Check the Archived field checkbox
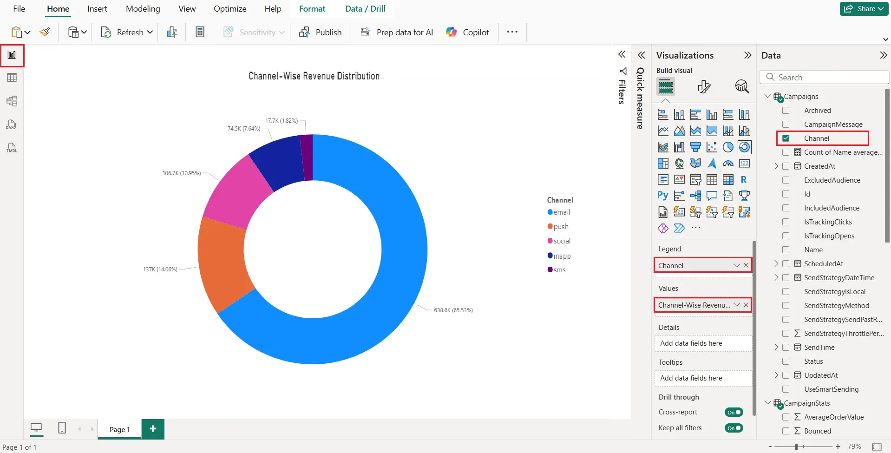Viewport: 891px width, 453px height. (786, 110)
